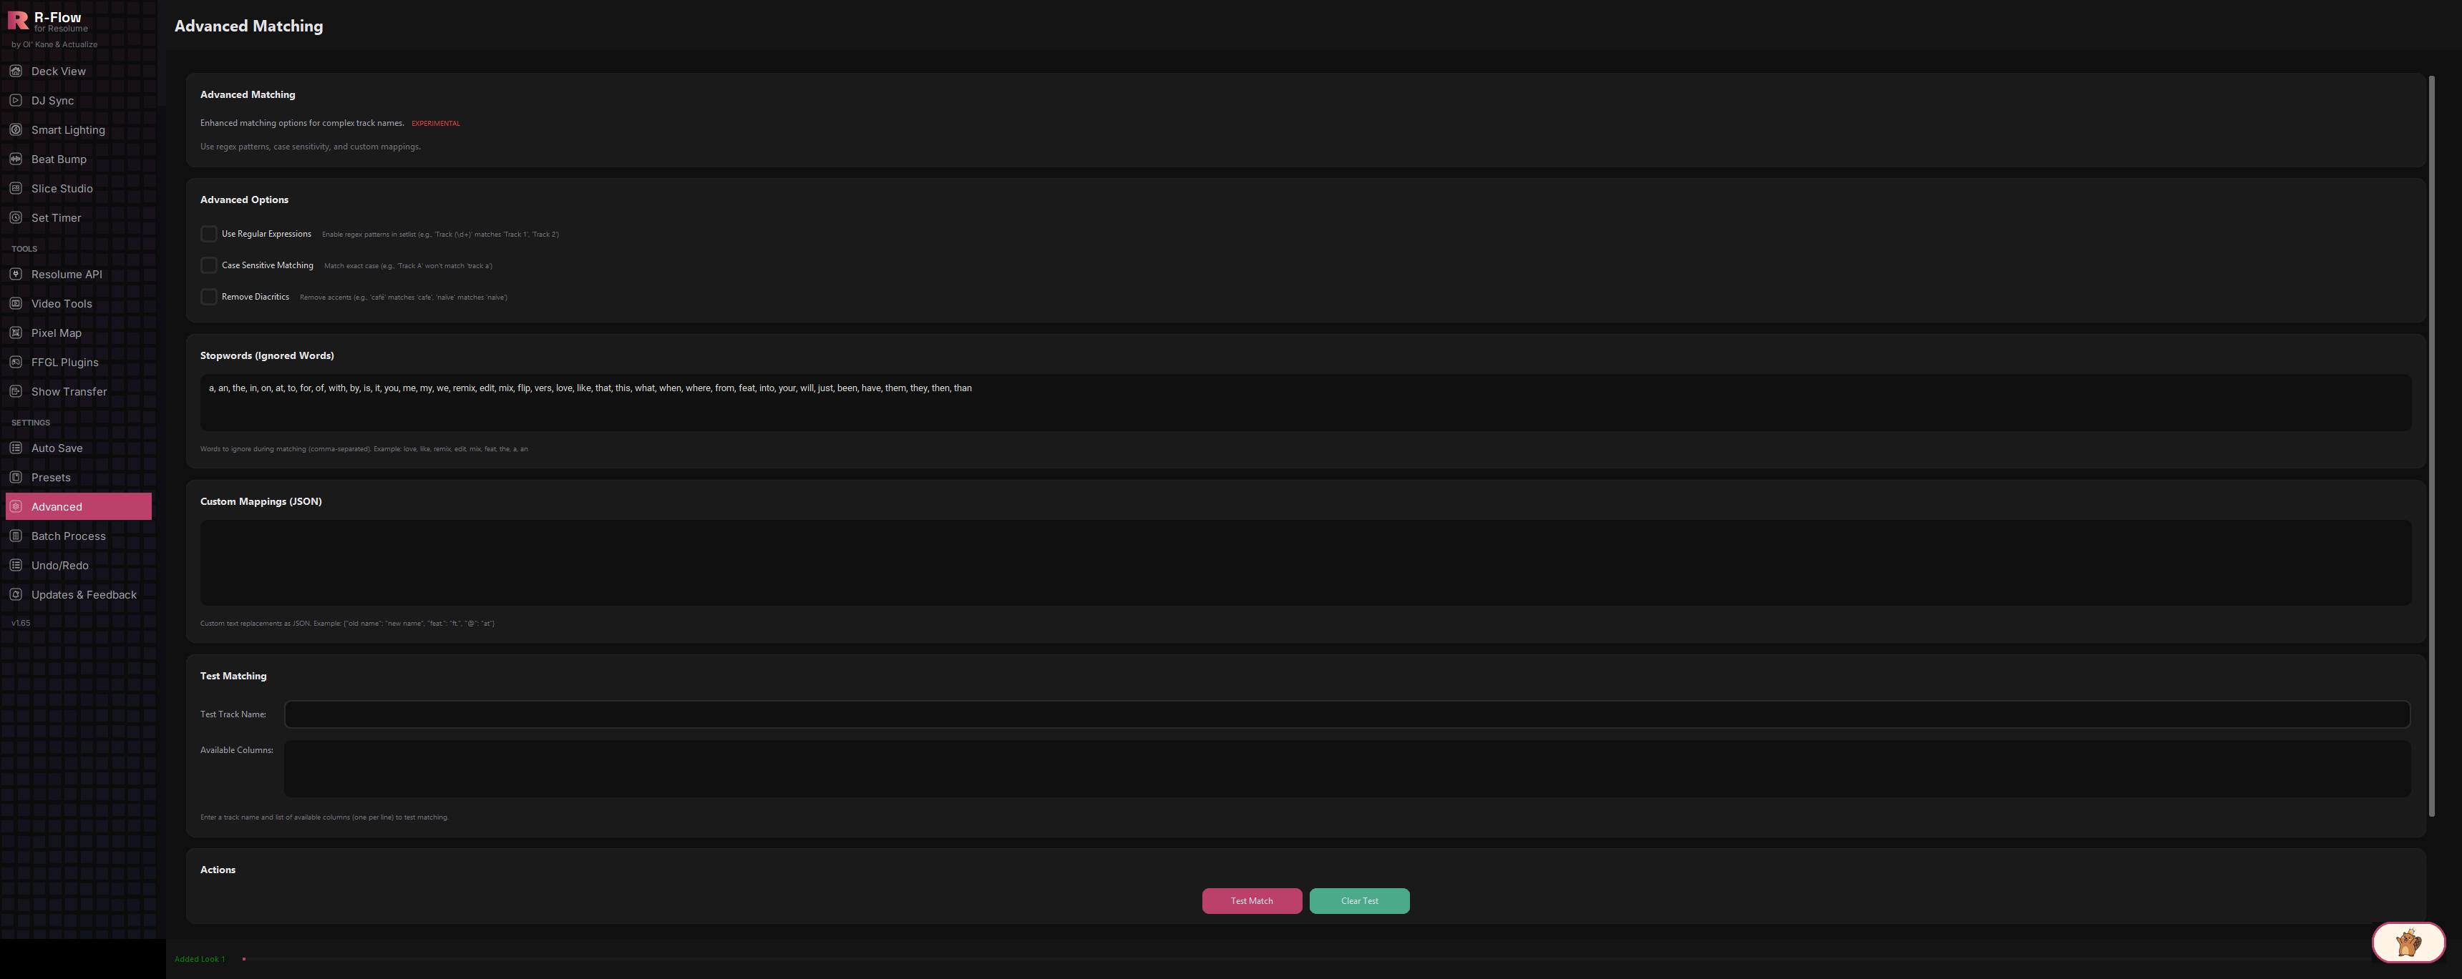Click the Pixel Map icon
The height and width of the screenshot is (979, 2462).
15,333
